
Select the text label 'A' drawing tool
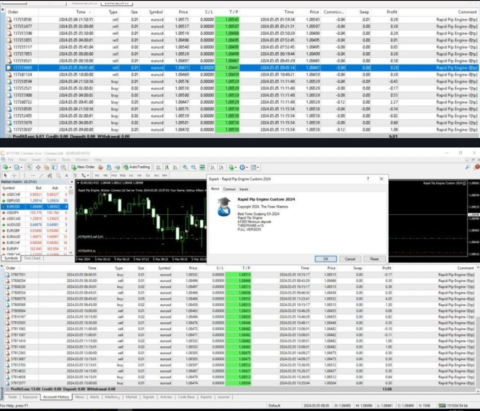[66, 175]
